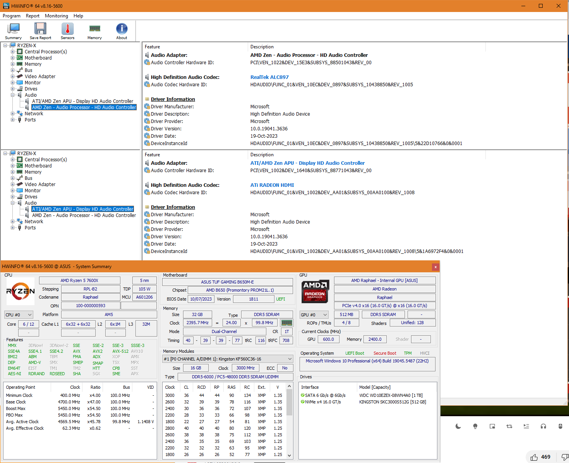Click the lightbulb icon
569x463 pixels.
click(475, 426)
